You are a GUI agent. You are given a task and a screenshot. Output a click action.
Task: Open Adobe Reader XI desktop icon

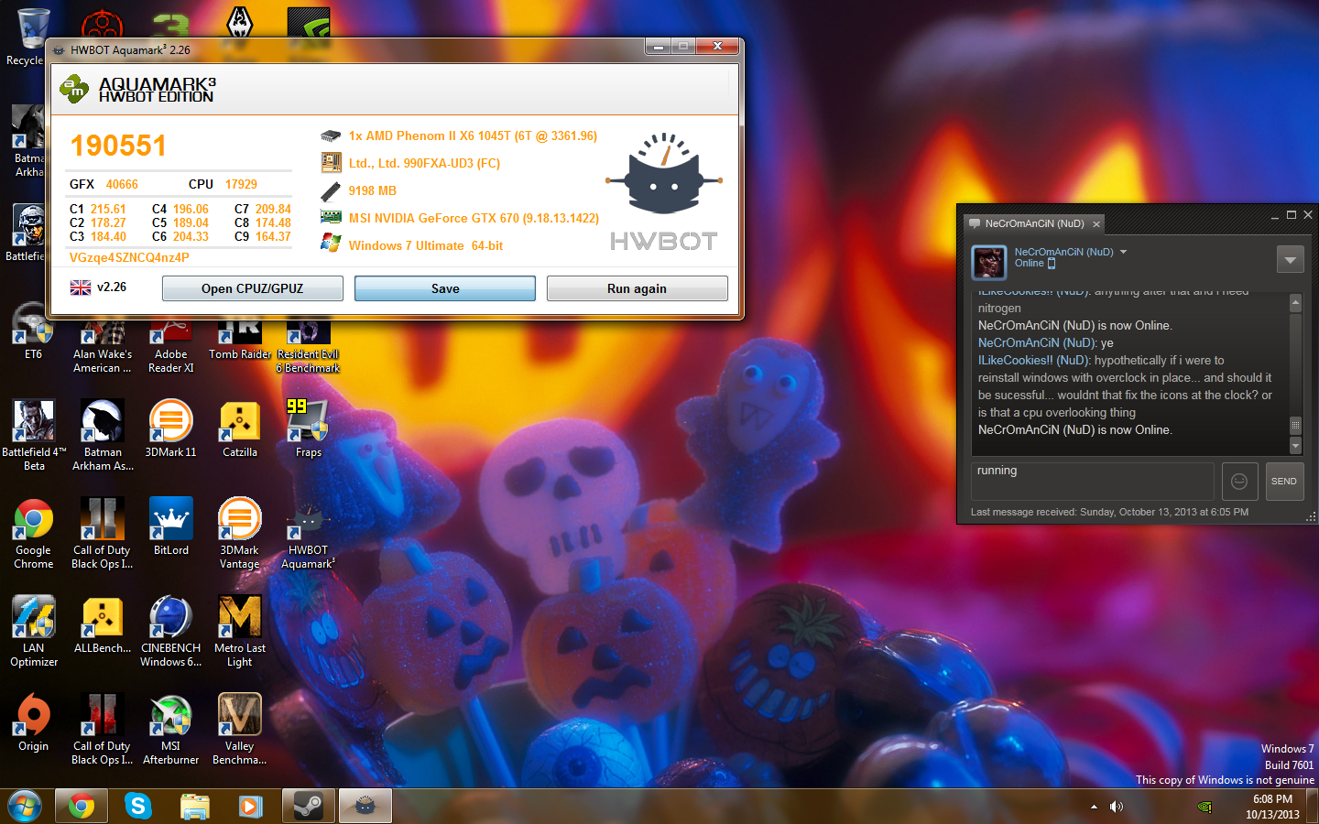[x=170, y=347]
